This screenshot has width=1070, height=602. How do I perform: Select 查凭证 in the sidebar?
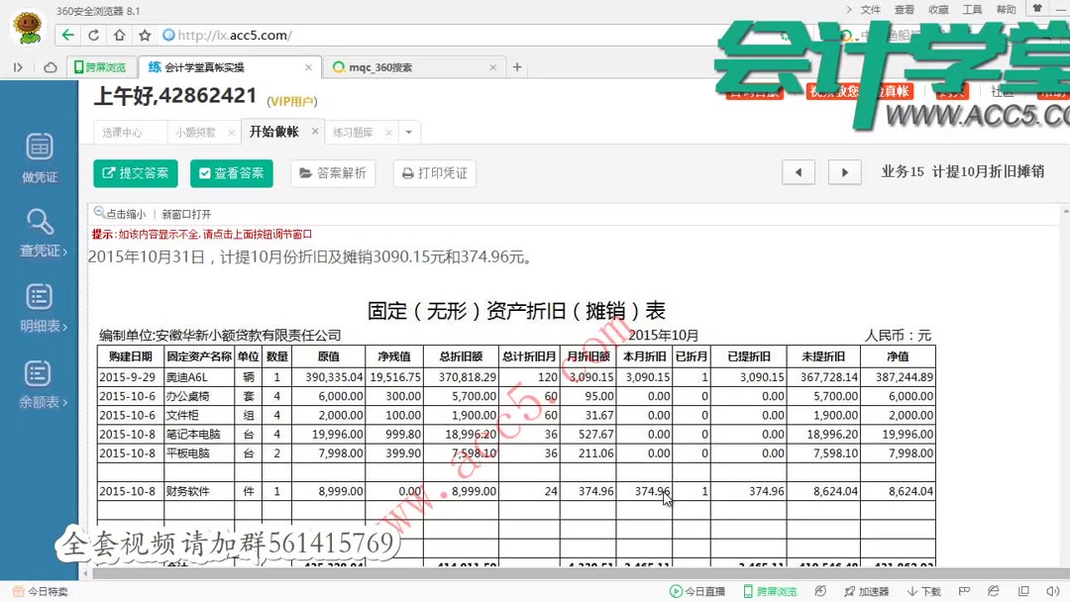click(40, 226)
